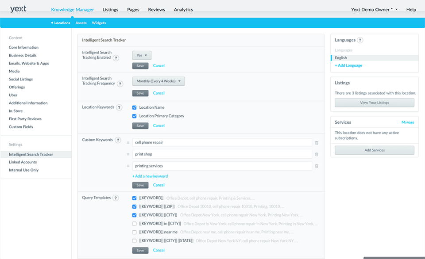425x259 pixels.
Task: Click the help icon beside Intelligent Search Tracking Enabled
Action: coord(116,58)
